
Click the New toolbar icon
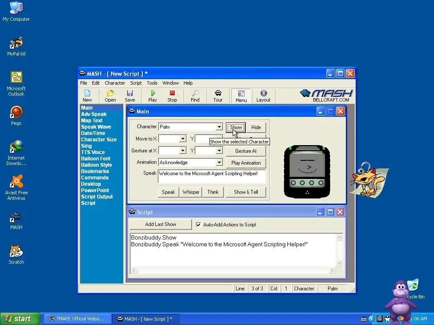click(87, 96)
